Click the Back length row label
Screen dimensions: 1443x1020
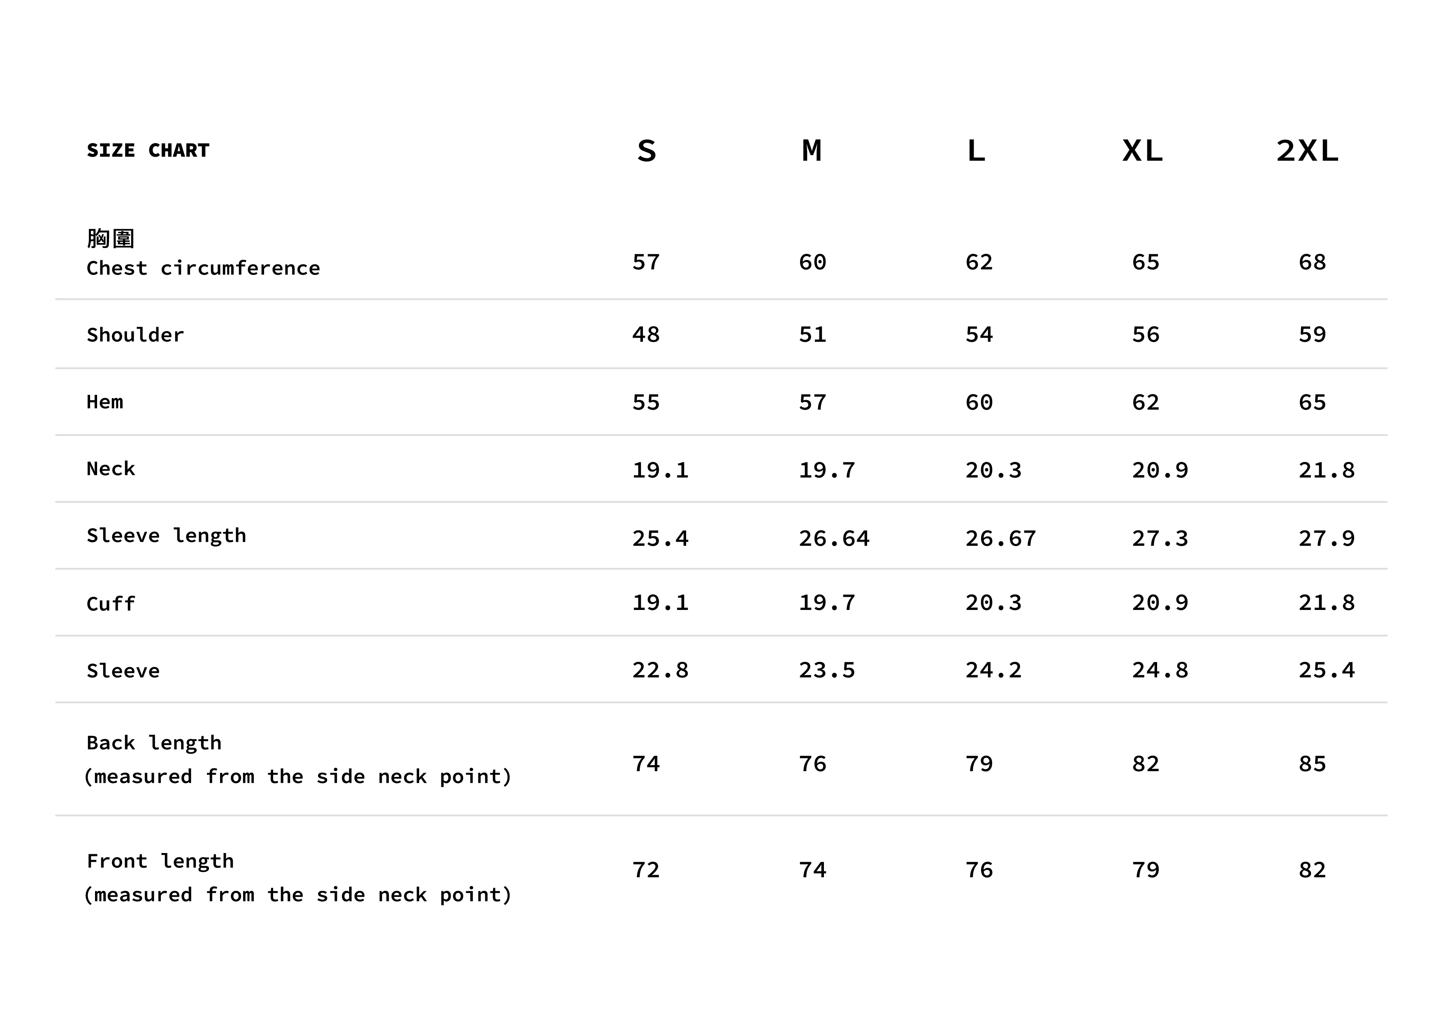(154, 743)
